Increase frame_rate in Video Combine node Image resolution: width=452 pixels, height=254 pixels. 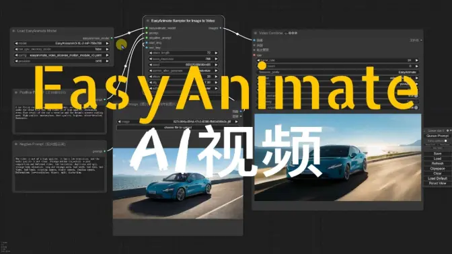point(416,60)
